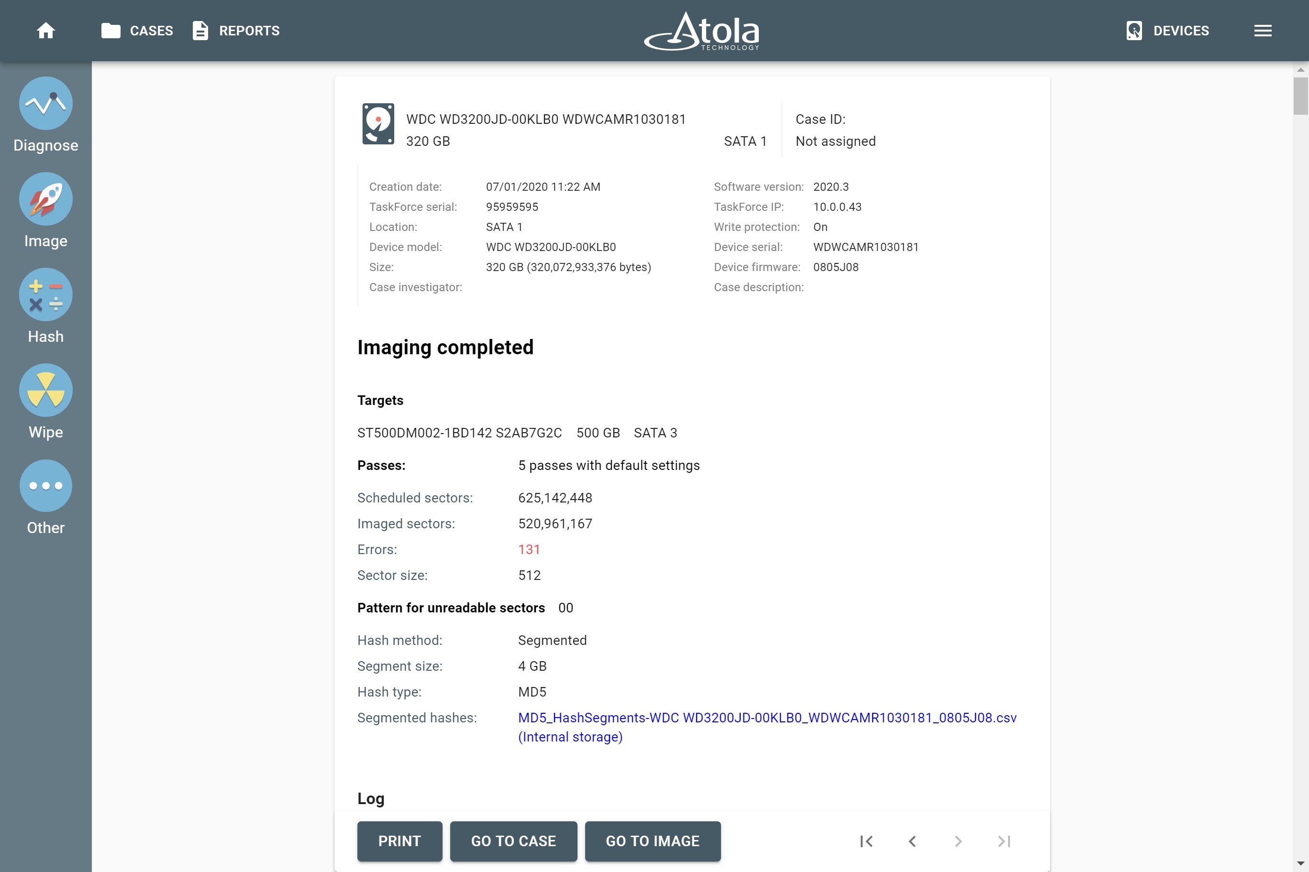Click the Imaging completed heading

[x=445, y=347]
